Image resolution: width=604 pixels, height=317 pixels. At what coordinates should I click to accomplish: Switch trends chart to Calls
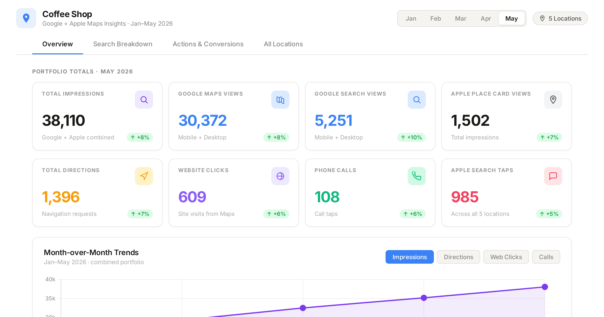(546, 257)
